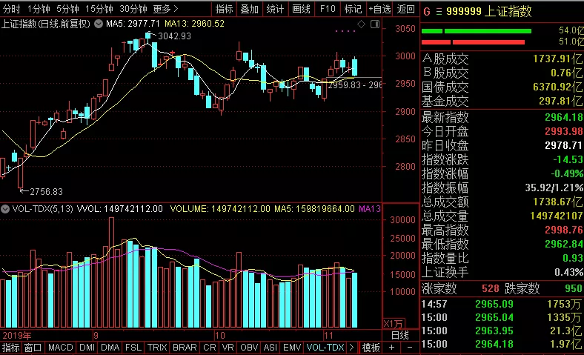This screenshot has width=584, height=355.
Task: Click the 涨家数 count 528
Action: point(490,289)
